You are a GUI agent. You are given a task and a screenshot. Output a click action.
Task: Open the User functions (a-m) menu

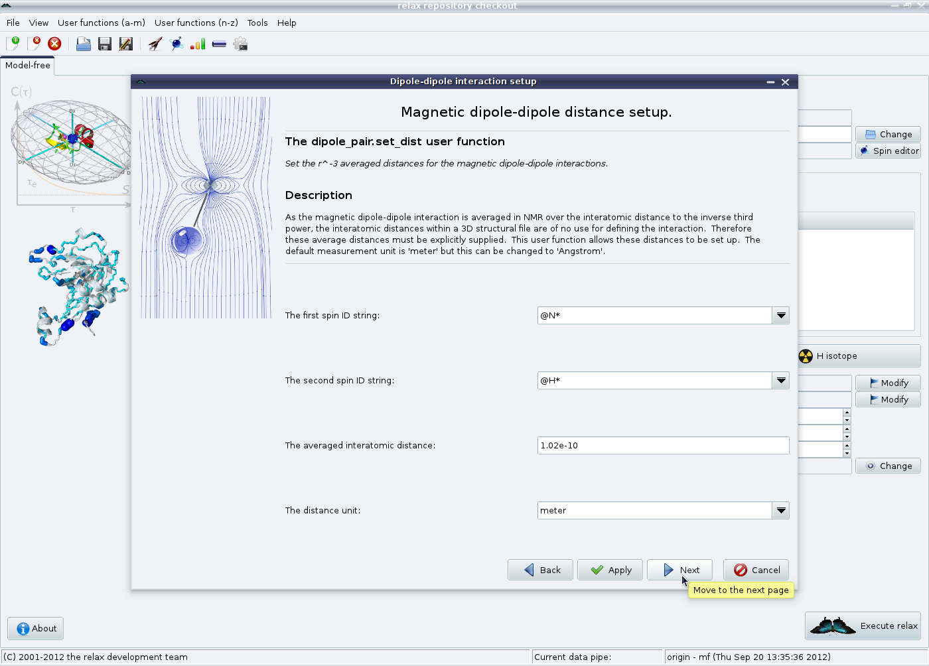[x=101, y=23]
